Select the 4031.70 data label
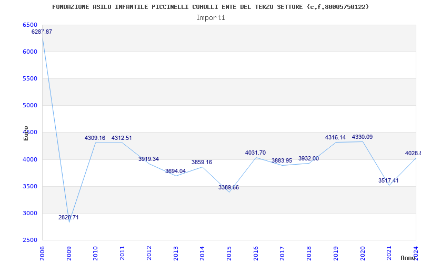 [255, 153]
